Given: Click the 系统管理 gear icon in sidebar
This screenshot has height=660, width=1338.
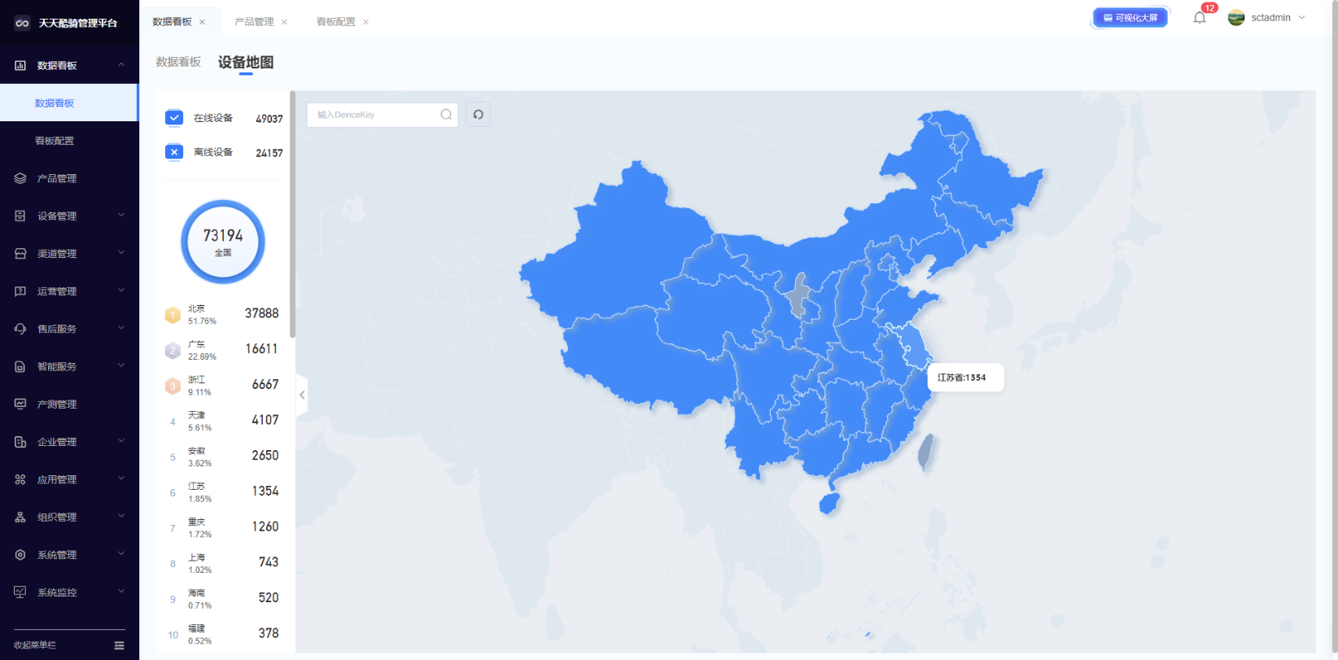Looking at the screenshot, I should [x=20, y=555].
